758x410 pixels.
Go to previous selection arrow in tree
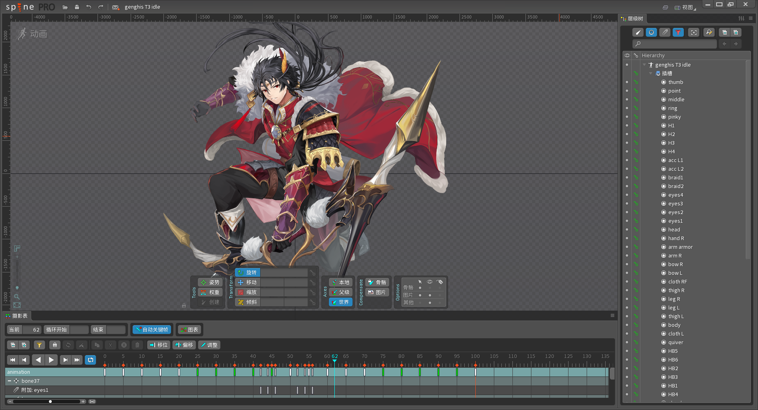724,44
